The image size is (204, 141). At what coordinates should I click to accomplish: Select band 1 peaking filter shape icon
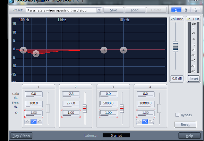[x=28, y=122]
